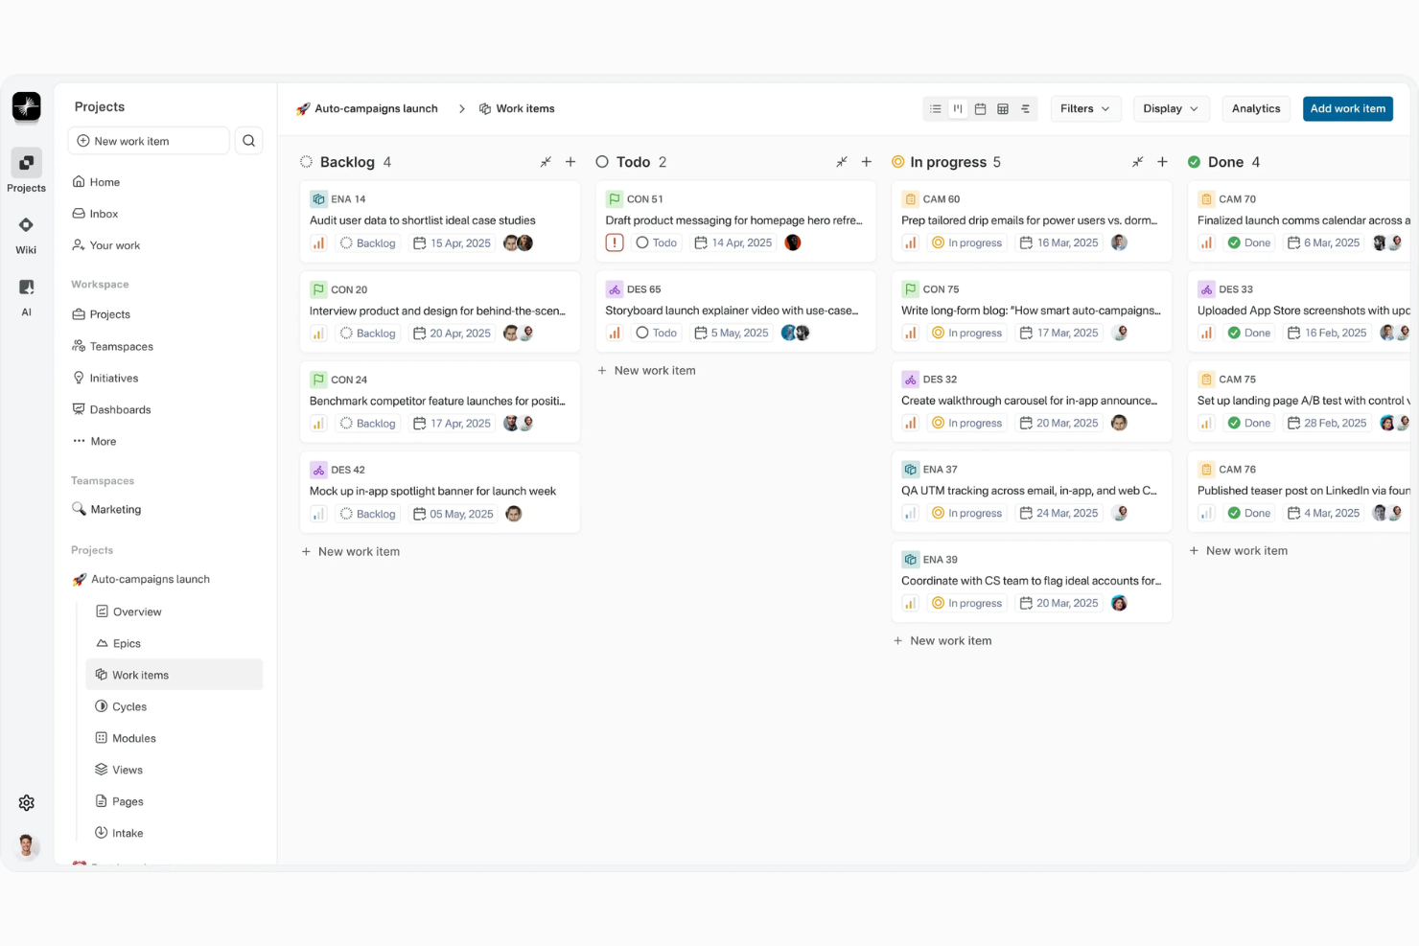Click the urgent priority indicator on CON 51
1419x946 pixels.
click(615, 243)
